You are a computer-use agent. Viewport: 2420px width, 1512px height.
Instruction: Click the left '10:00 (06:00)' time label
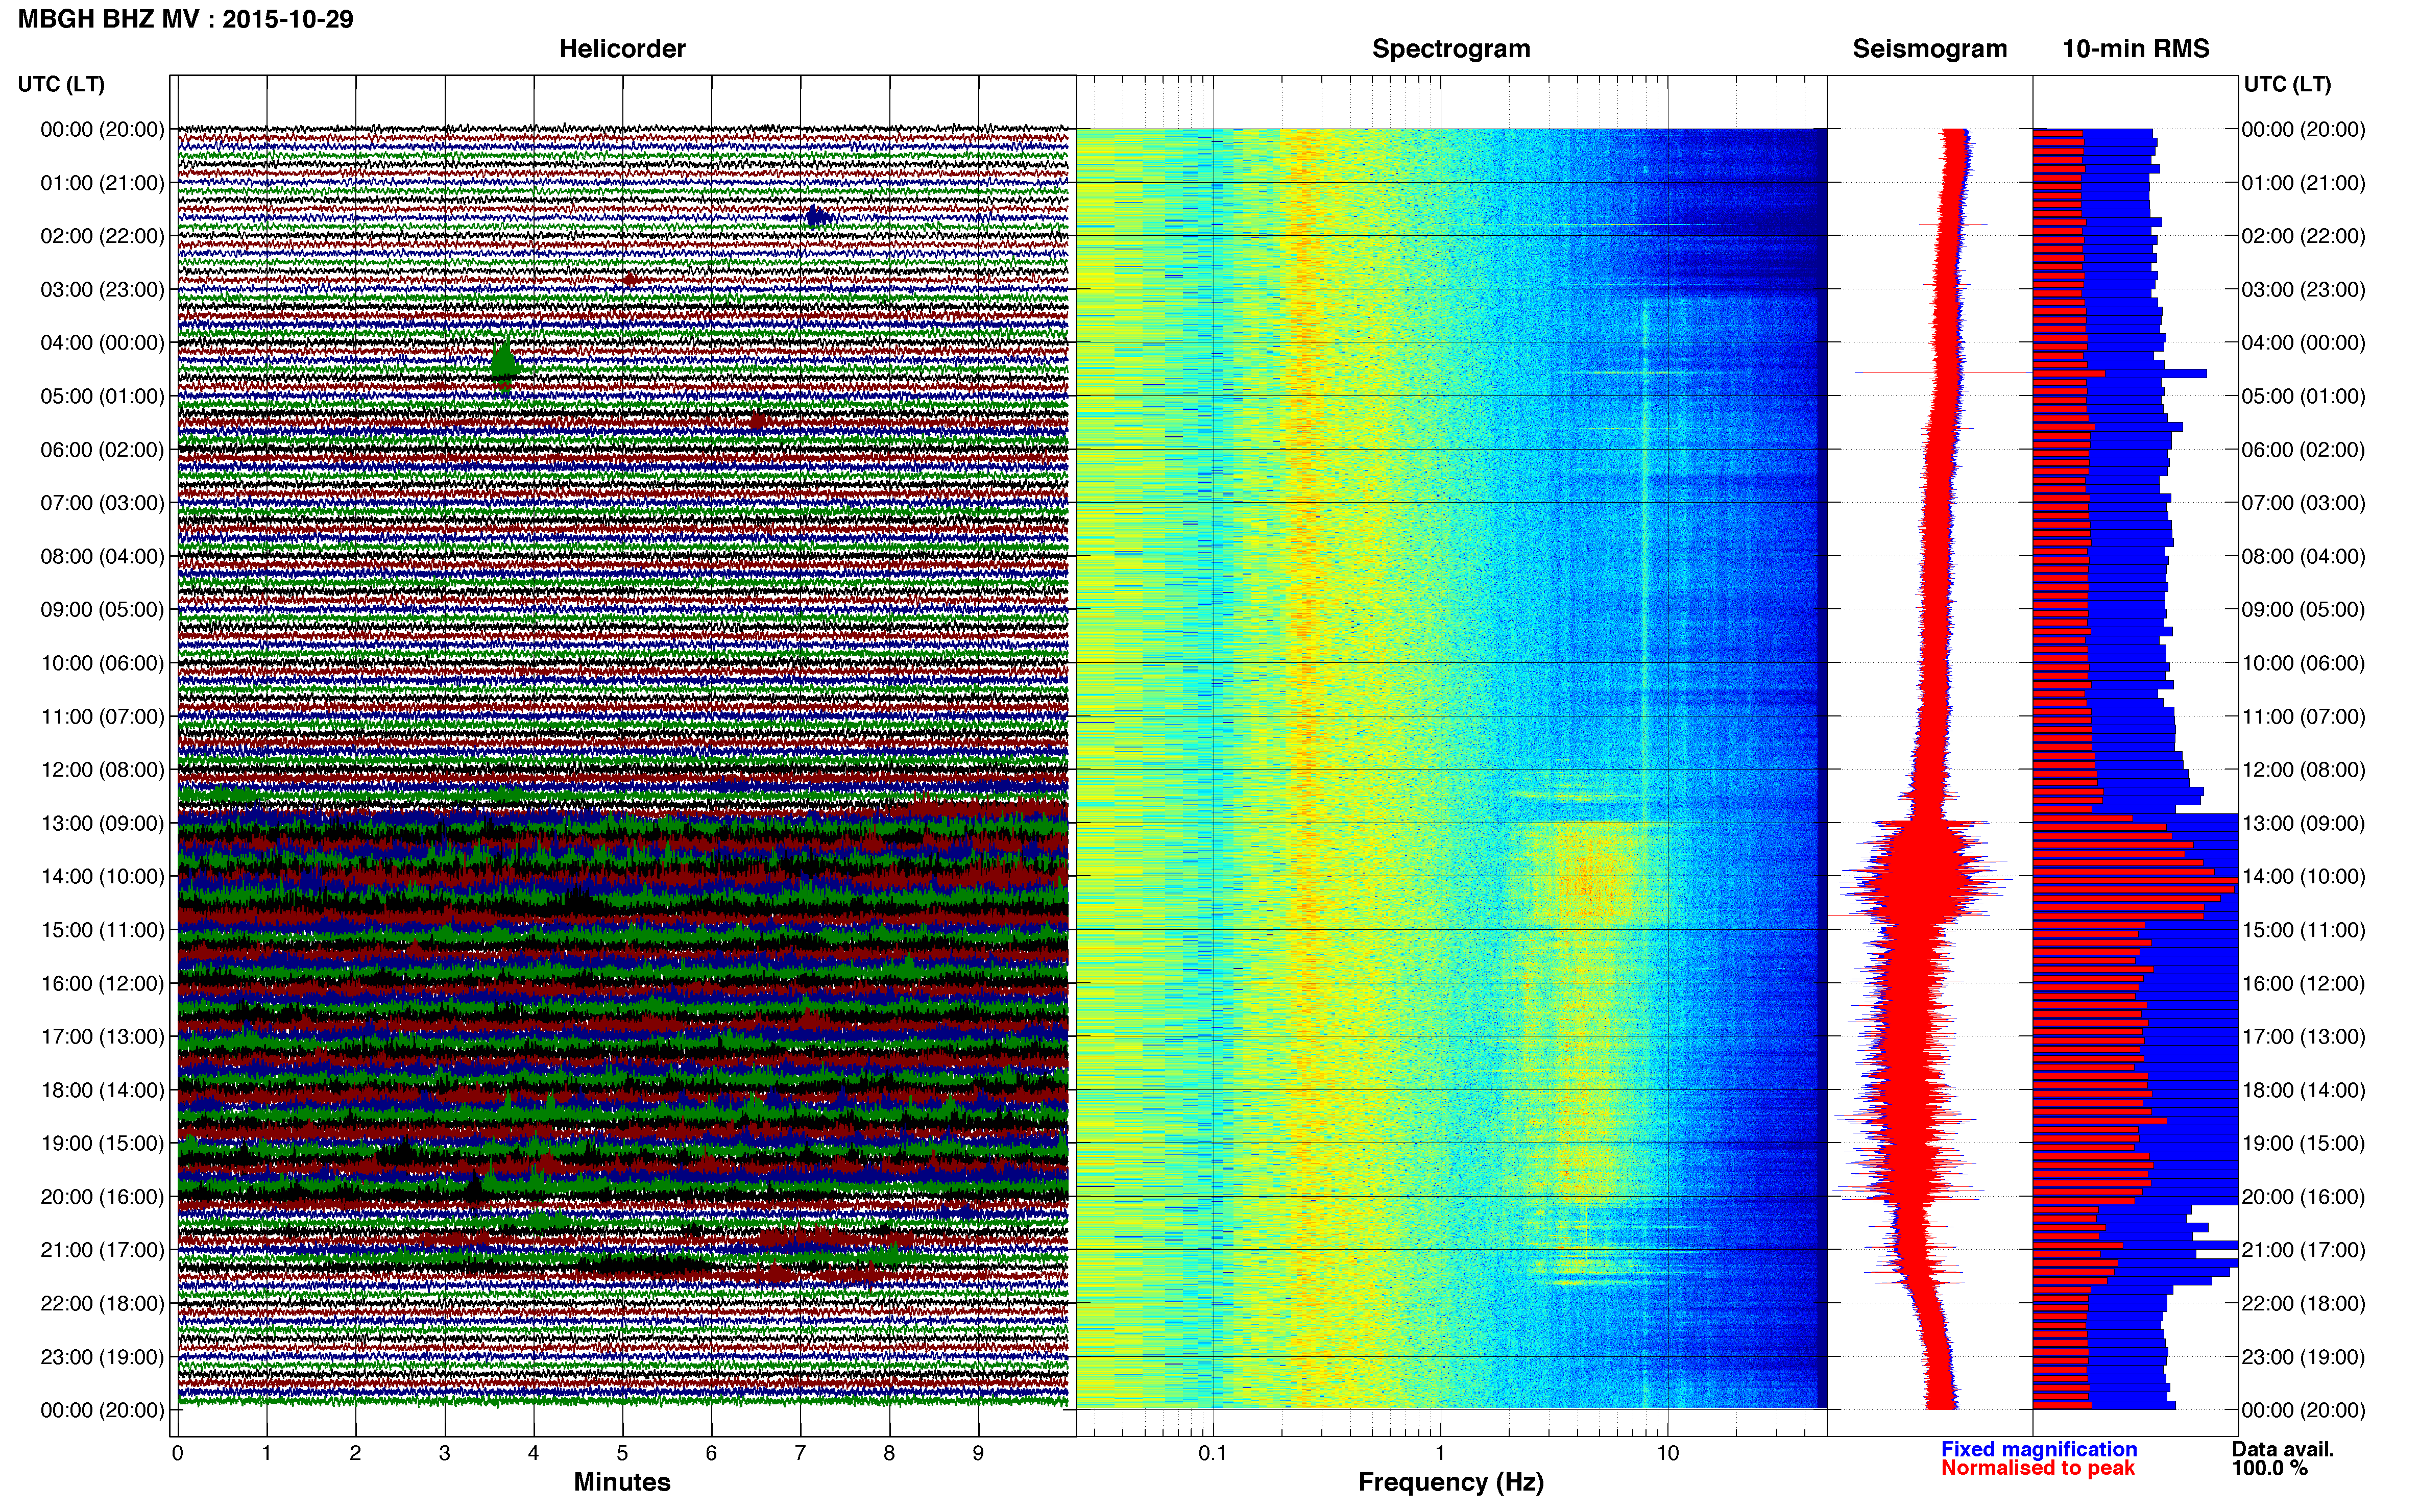(x=102, y=663)
